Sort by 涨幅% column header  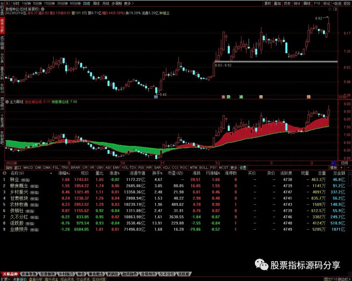tap(64, 173)
